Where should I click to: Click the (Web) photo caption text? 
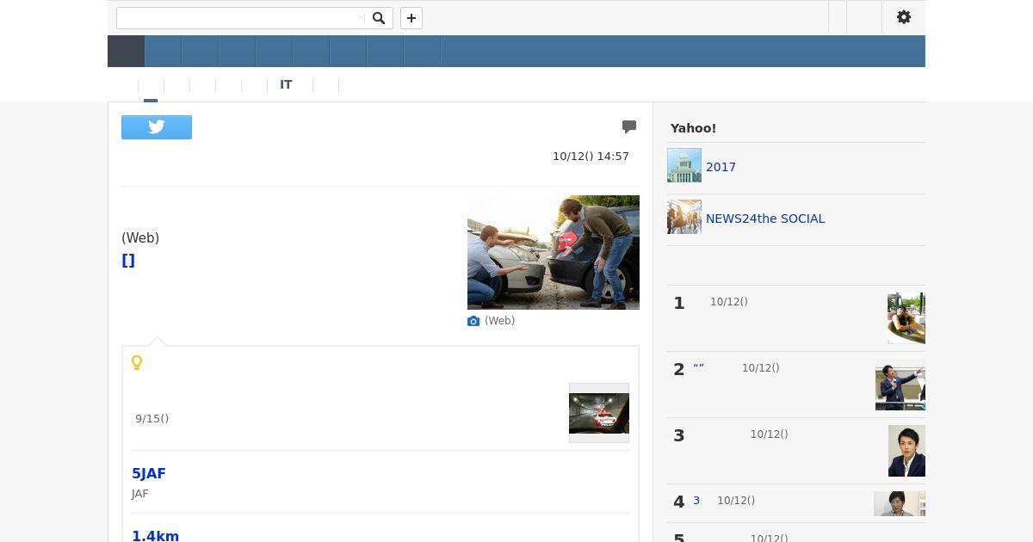pyautogui.click(x=499, y=321)
